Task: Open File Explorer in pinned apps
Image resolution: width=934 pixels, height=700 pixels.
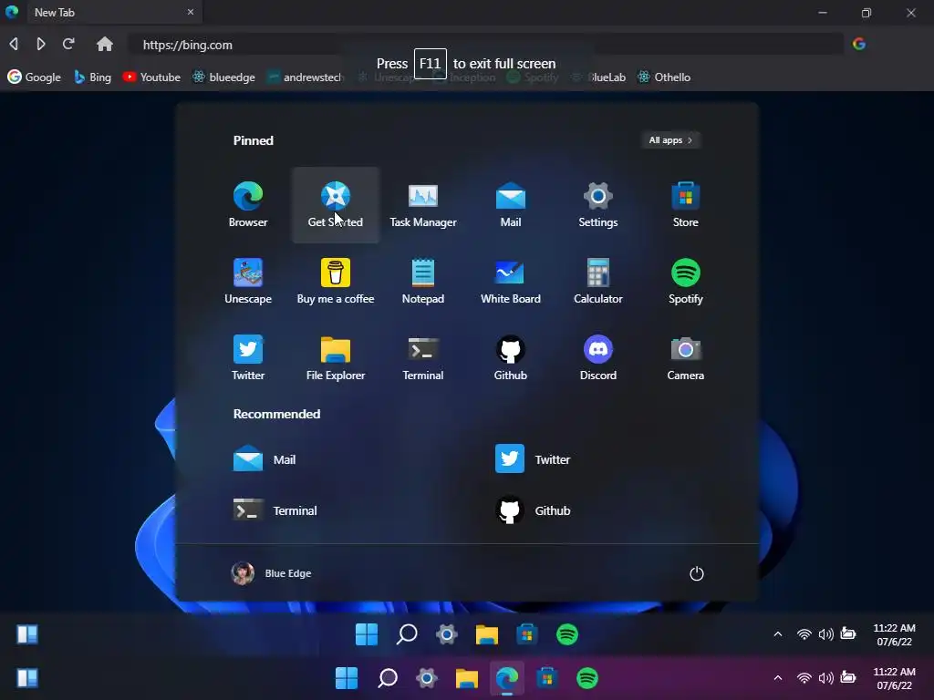Action: click(x=336, y=357)
